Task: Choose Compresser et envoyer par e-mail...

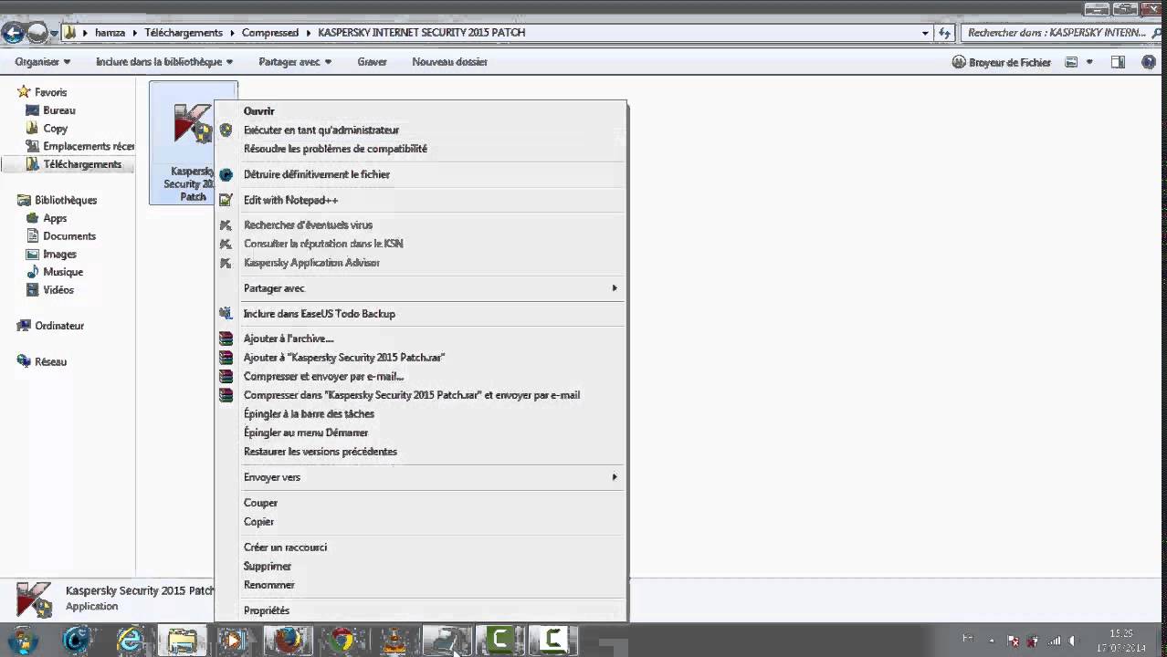Action: click(323, 377)
